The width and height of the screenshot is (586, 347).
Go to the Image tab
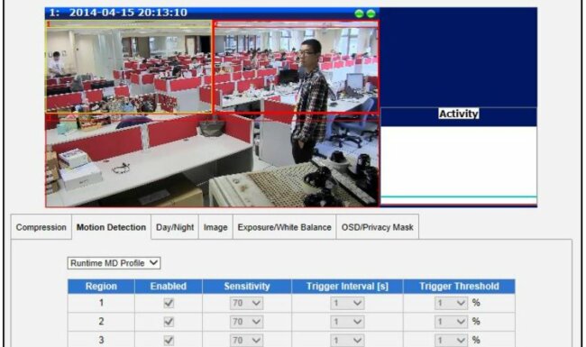point(215,227)
